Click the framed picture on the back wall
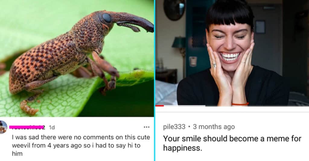 [x=260, y=27]
